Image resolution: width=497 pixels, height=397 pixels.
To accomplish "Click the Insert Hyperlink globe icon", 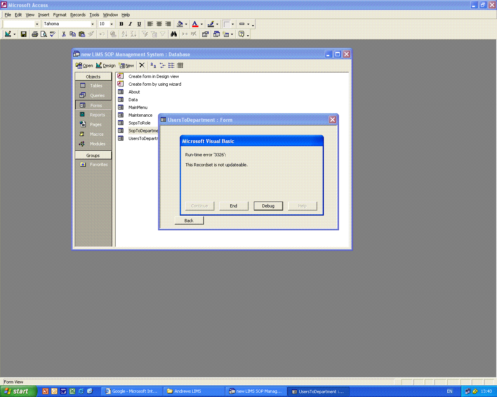I will click(113, 34).
